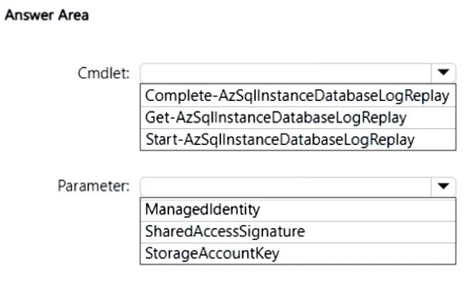Click the Parameter field label
Image resolution: width=474 pixels, height=287 pixels.
[x=94, y=186]
